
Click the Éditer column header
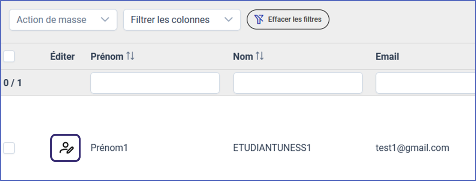63,57
